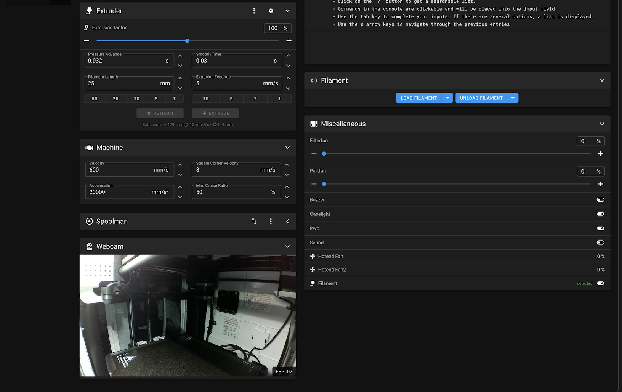Select 50 mm filament length preset

tap(95, 99)
